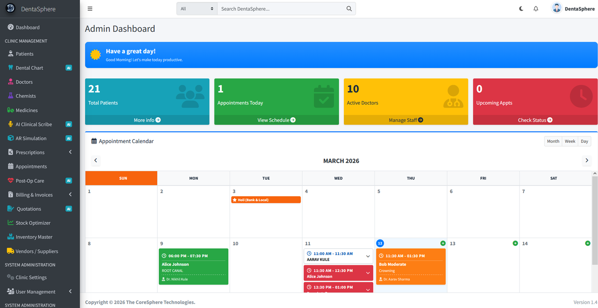Click the sun icon in greeting banner
The height and width of the screenshot is (308, 598).
(x=96, y=55)
